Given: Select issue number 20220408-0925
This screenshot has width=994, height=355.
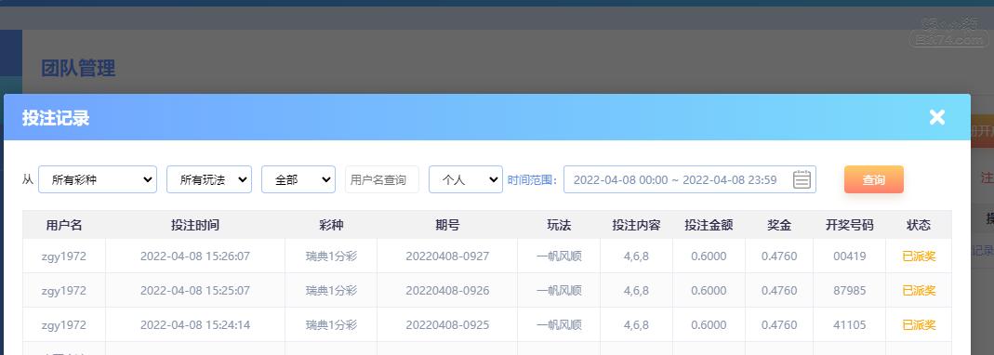Looking at the screenshot, I should (447, 325).
